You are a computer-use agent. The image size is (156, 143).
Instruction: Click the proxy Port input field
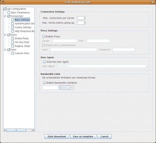click(x=98, y=41)
